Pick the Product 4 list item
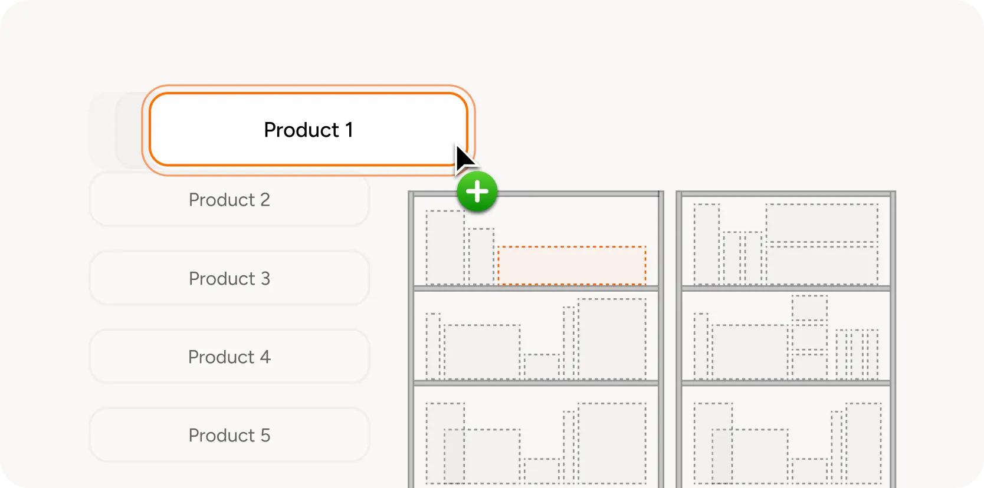The image size is (984, 488). pyautogui.click(x=229, y=357)
